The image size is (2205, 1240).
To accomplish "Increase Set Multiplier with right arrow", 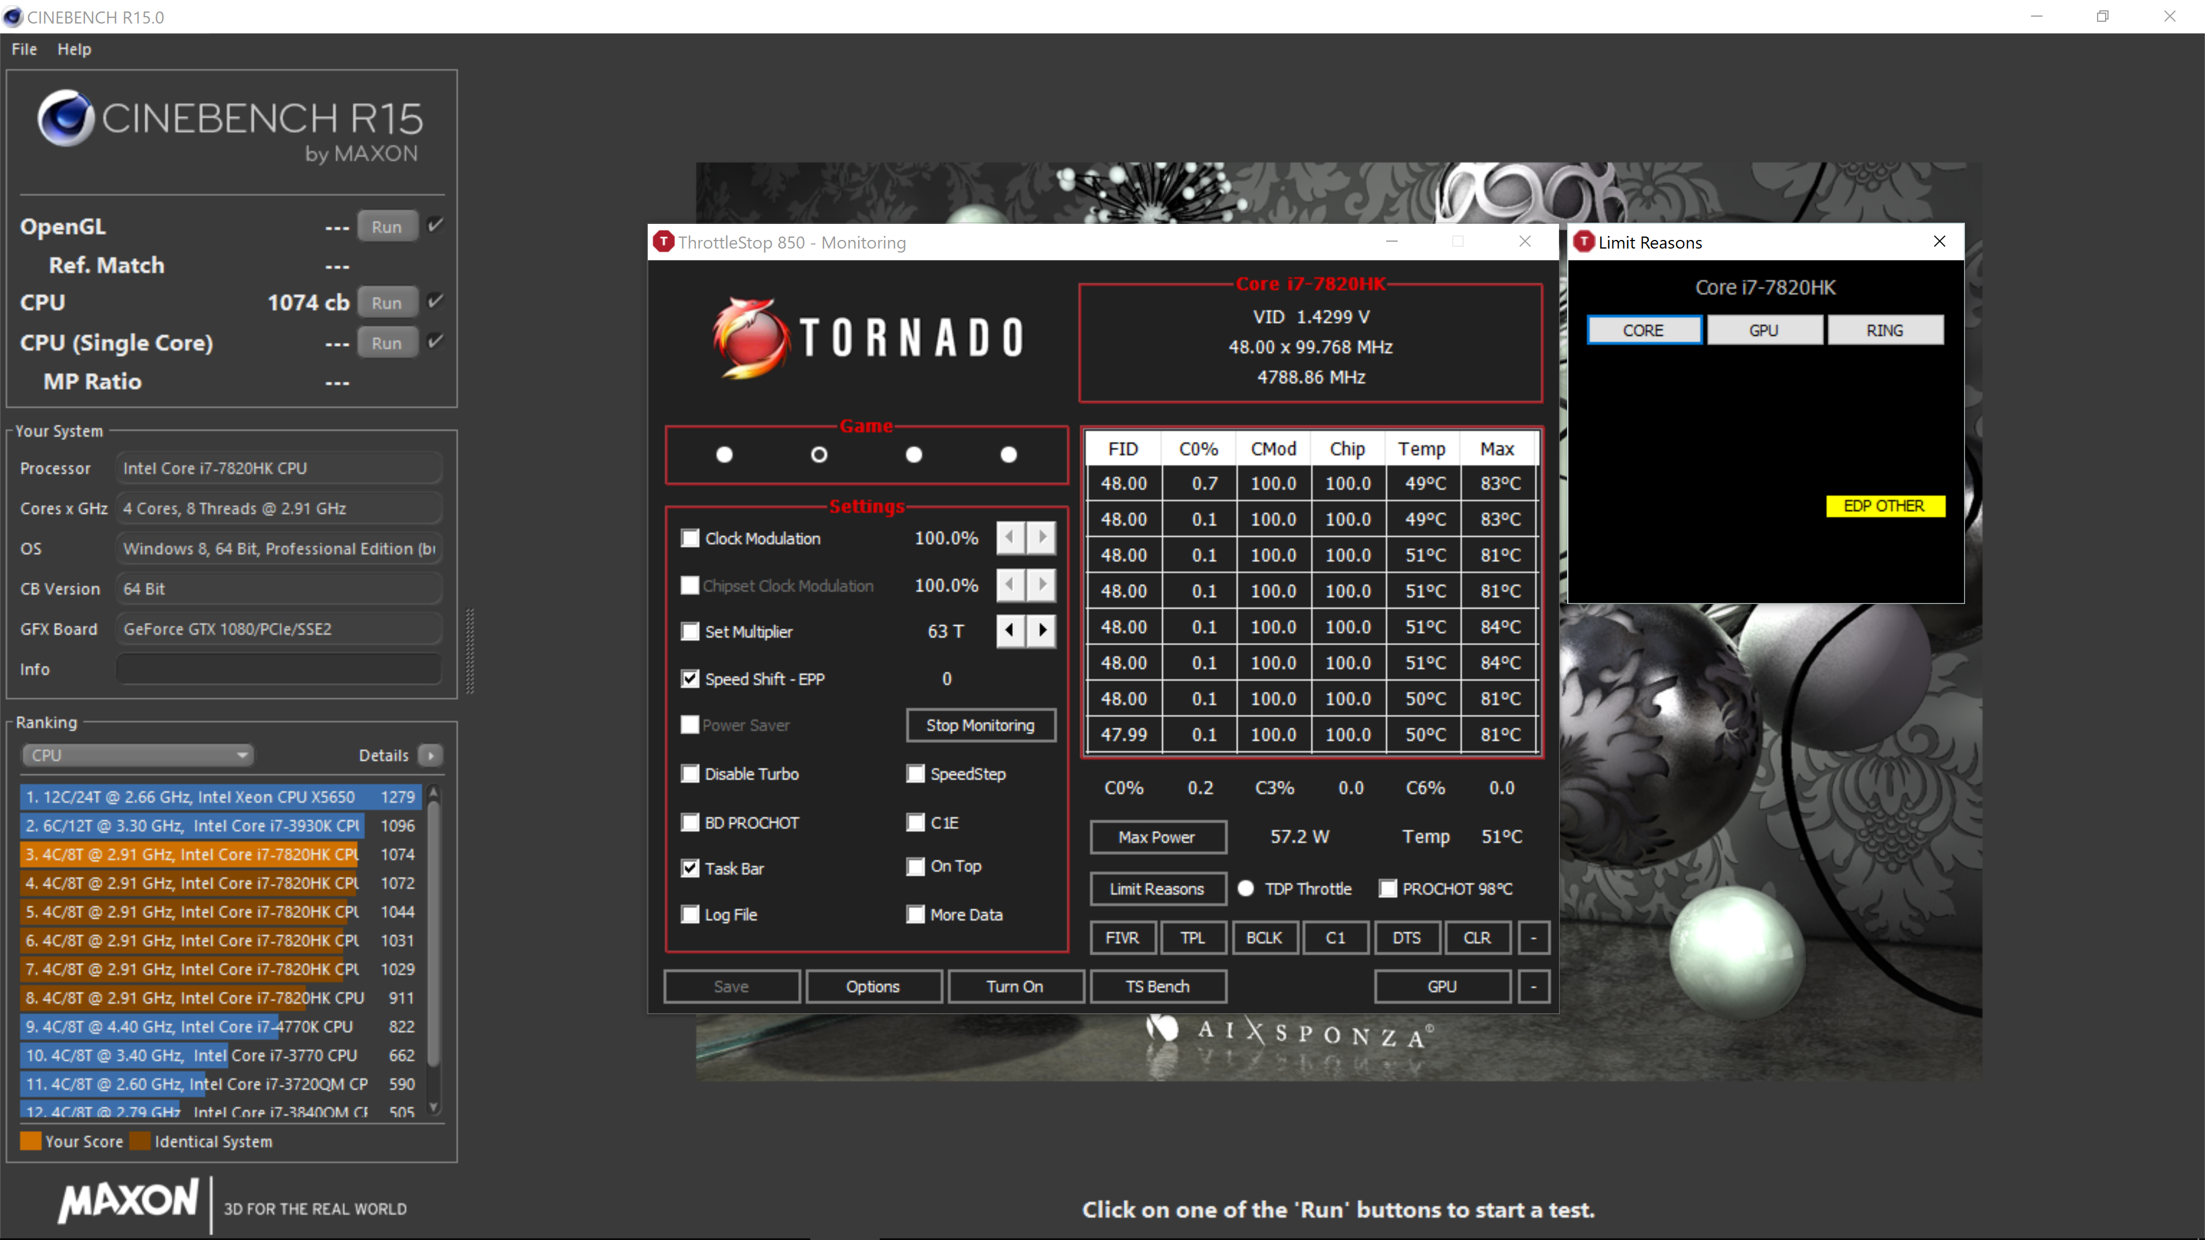I will (x=1042, y=631).
